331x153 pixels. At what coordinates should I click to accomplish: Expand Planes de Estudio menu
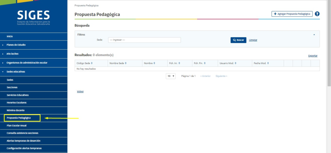coord(34,45)
